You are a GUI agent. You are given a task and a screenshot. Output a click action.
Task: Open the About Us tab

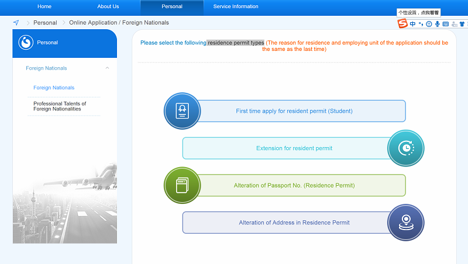coord(108,6)
